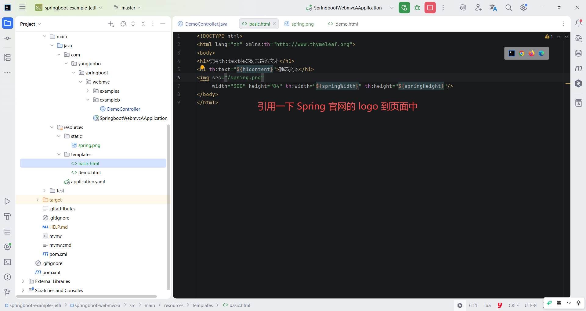Screen dimensions: 586x311
Task: Open Search Everywhere magnifier
Action: pyautogui.click(x=508, y=8)
